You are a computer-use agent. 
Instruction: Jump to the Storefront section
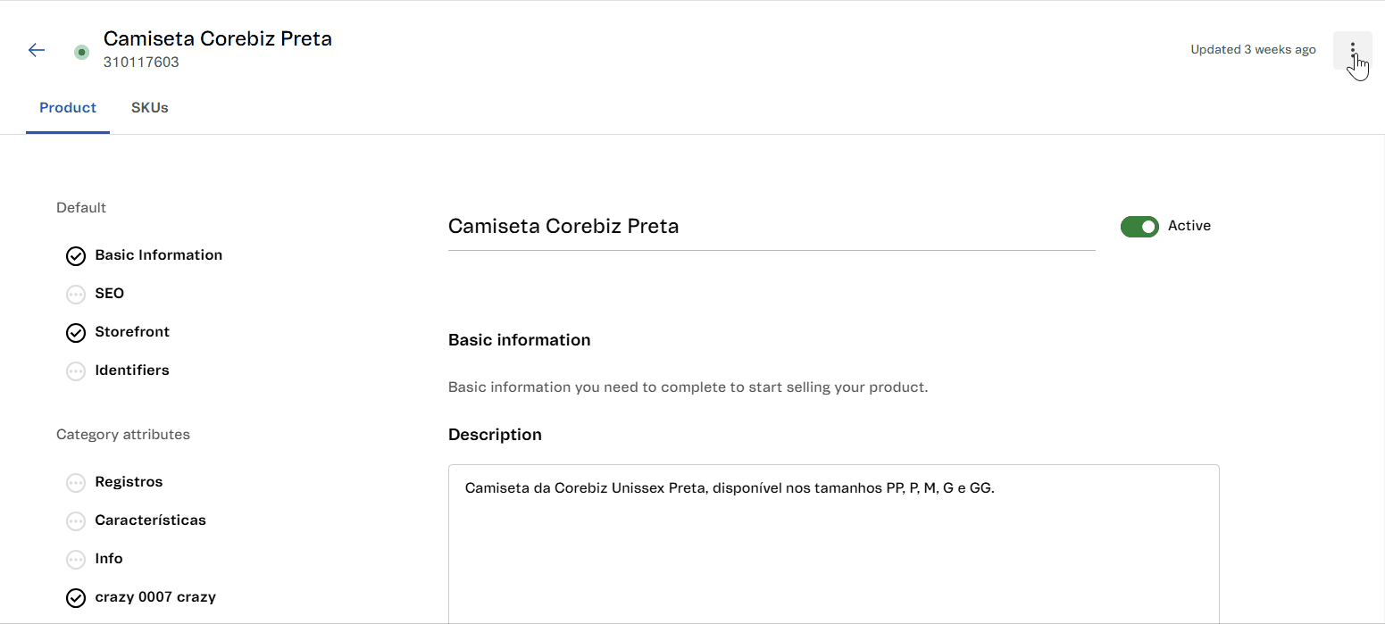pos(132,332)
